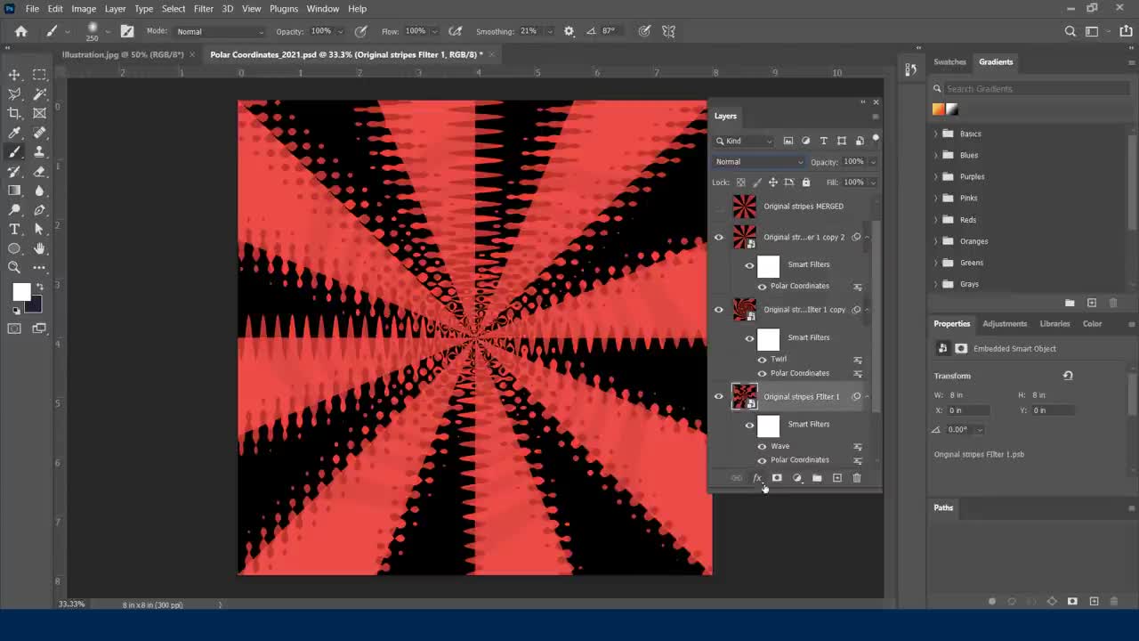
Task: Select the Clone Stamp tool
Action: 39,152
